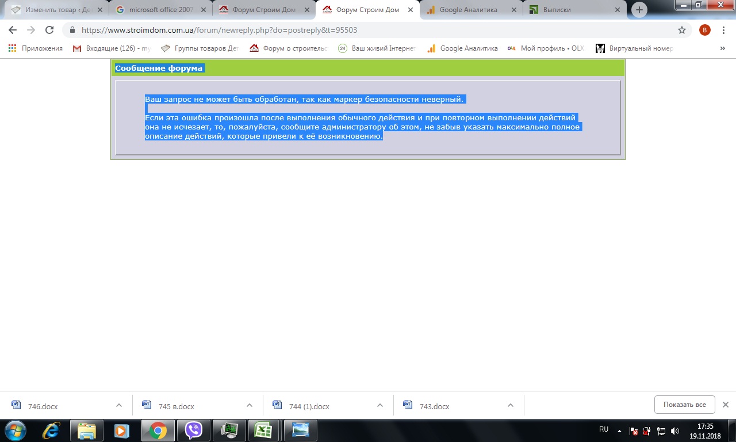
Task: Open Excel from the taskbar
Action: point(263,430)
